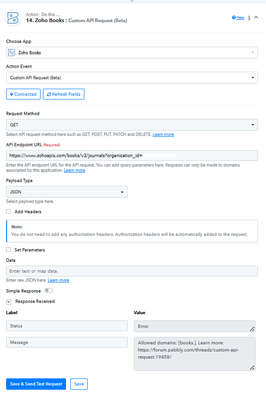Toggle the Simple Response switch

pyautogui.click(x=48, y=291)
